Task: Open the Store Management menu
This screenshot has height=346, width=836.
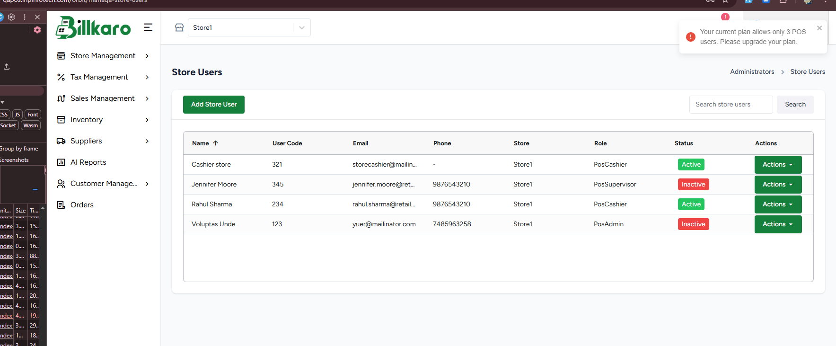Action: coord(103,56)
